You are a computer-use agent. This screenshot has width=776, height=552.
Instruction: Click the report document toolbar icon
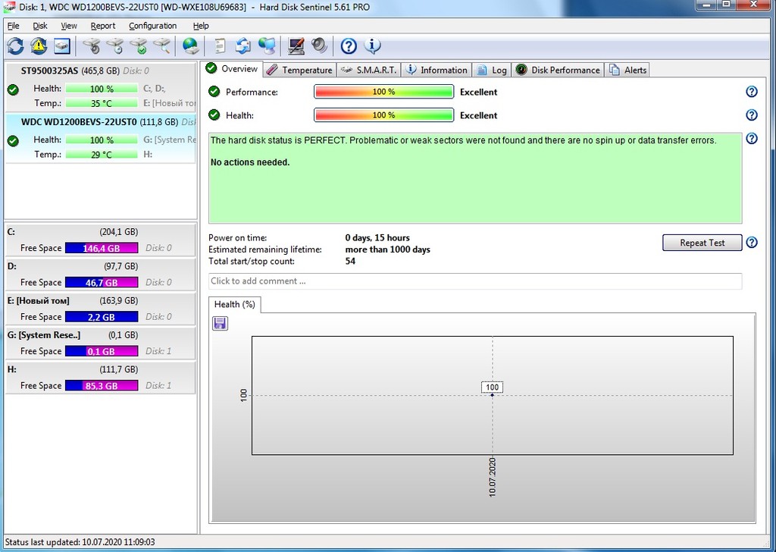220,46
